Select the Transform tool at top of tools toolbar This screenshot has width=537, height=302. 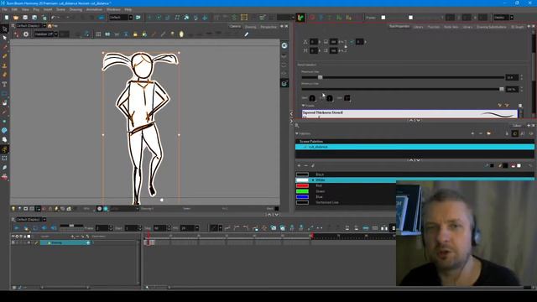click(x=4, y=29)
